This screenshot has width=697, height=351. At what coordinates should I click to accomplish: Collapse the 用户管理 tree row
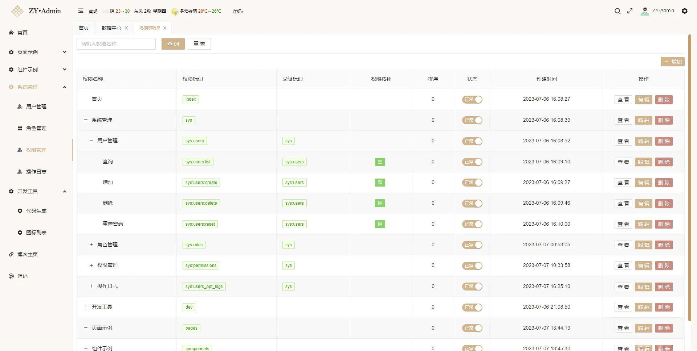pos(91,141)
